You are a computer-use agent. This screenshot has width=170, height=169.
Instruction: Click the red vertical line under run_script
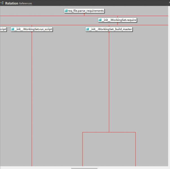point(32,99)
